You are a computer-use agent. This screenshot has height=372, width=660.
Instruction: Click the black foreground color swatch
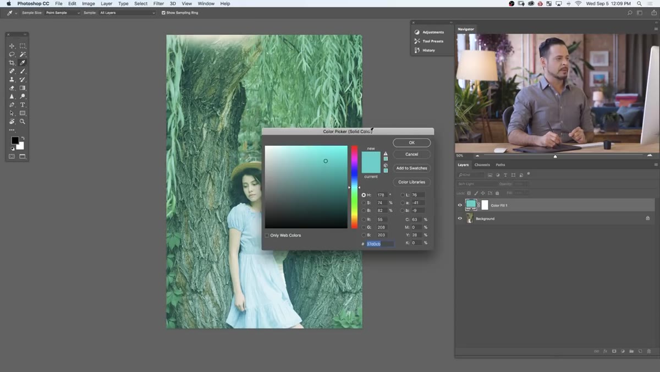click(x=15, y=140)
